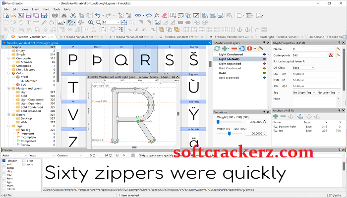The width and height of the screenshot is (347, 198).
Task: Select the Light Expanded master
Action: 230,64
